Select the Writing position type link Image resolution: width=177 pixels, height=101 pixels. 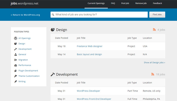[x=22, y=81]
